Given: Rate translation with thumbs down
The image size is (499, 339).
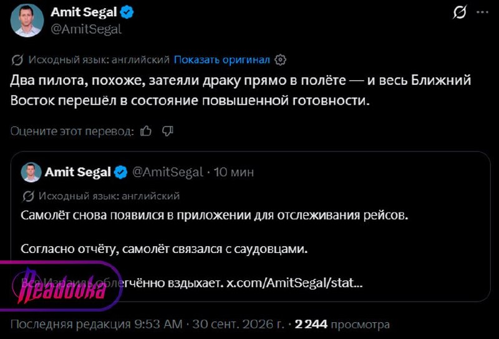Looking at the screenshot, I should pos(167,131).
